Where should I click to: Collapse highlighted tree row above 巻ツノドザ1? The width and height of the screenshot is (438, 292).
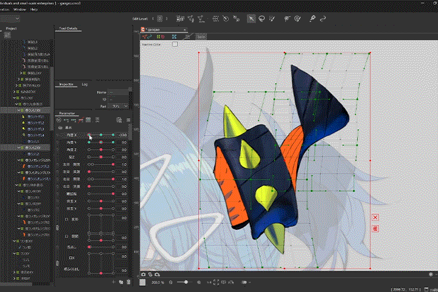[x=19, y=110]
